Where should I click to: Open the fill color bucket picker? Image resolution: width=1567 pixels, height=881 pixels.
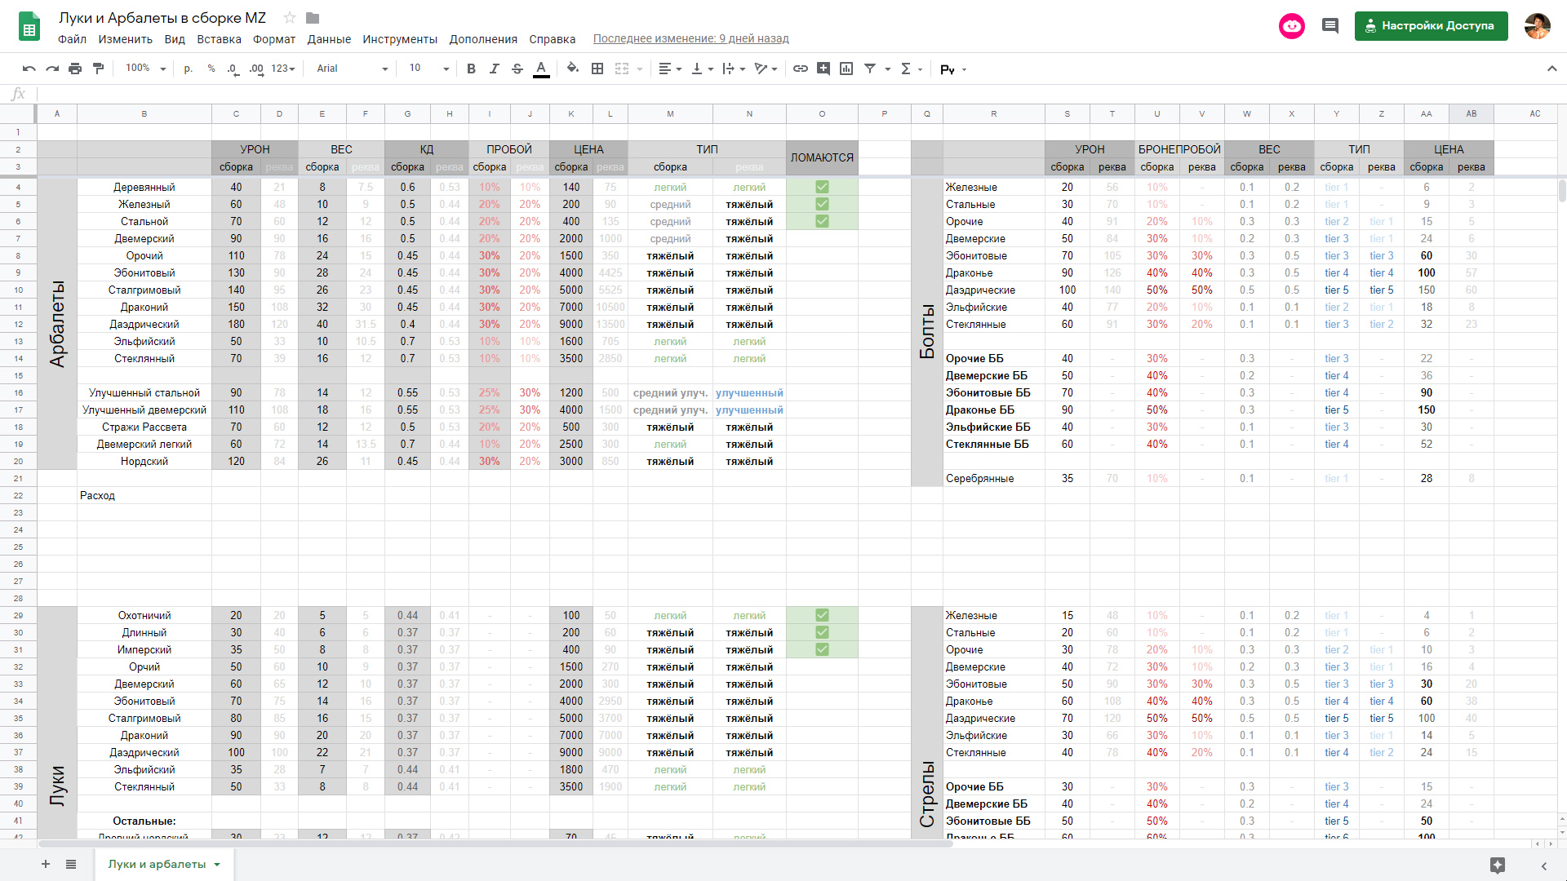tap(573, 69)
